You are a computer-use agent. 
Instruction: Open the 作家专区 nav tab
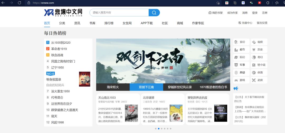point(198,23)
